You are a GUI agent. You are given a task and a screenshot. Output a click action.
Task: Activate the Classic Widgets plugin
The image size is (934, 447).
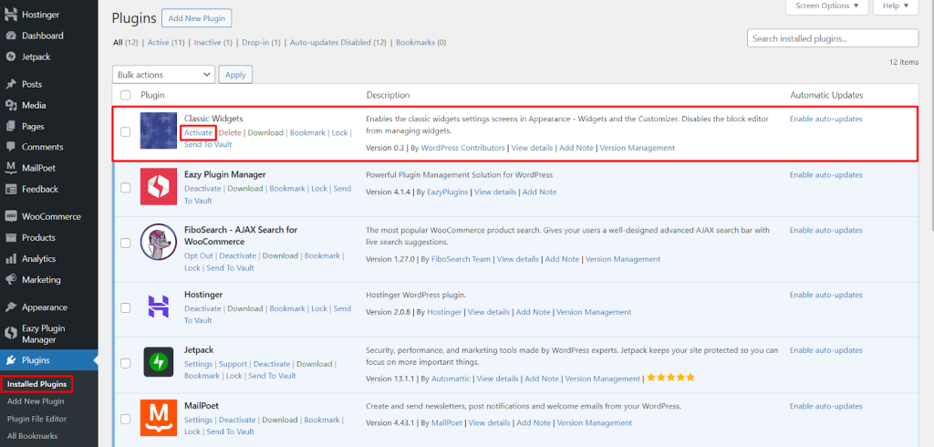click(198, 132)
